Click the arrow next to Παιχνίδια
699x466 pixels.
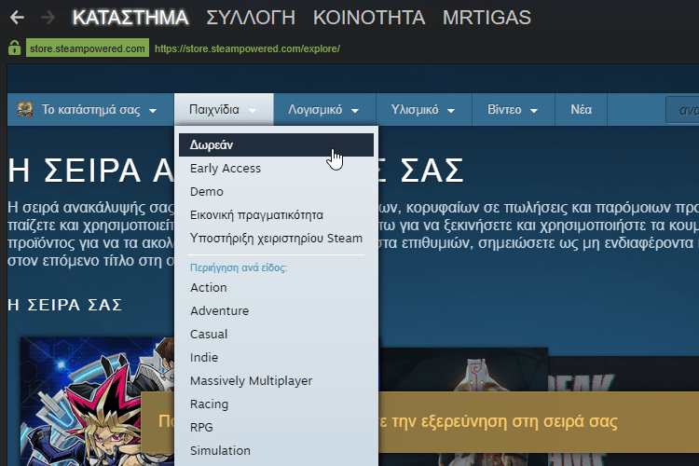coord(253,111)
